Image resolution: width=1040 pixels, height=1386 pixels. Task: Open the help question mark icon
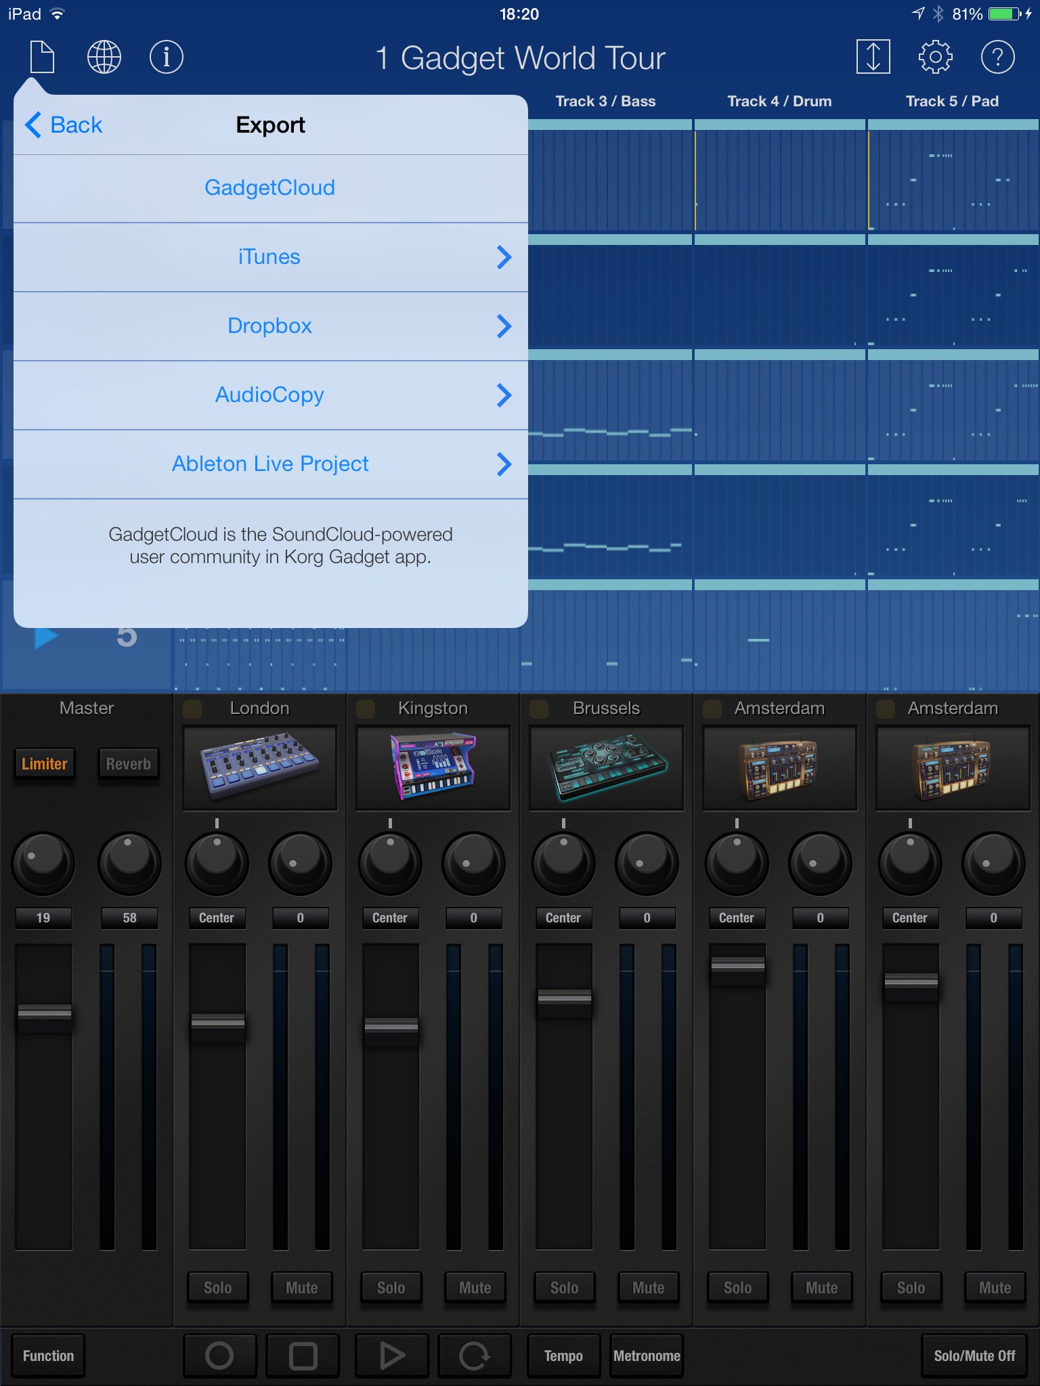pyautogui.click(x=997, y=57)
